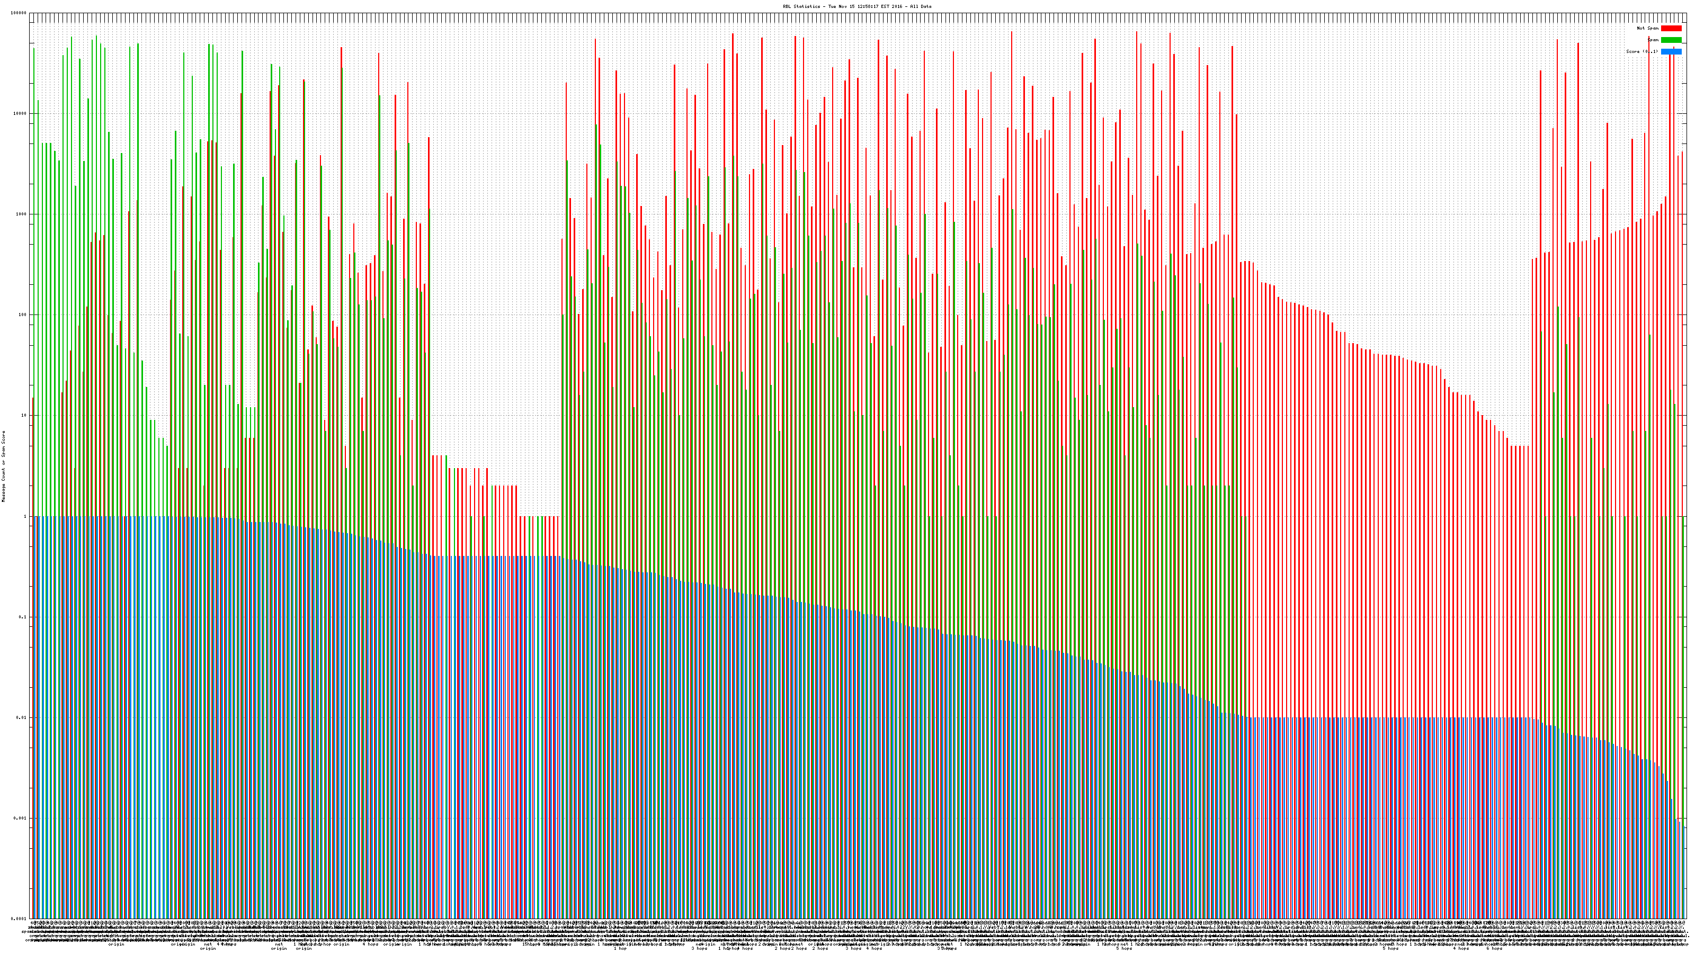This screenshot has width=1695, height=953.
Task: Click the 10 y-axis tick label
Action: coord(24,416)
